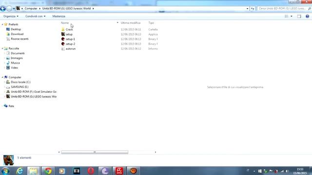Open the view options dropdown arrow
Viewport: 312px width, 175px height.
(292, 16)
